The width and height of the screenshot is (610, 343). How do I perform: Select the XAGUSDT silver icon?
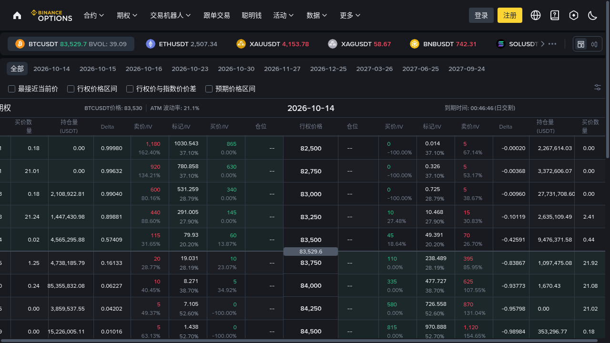coord(333,44)
